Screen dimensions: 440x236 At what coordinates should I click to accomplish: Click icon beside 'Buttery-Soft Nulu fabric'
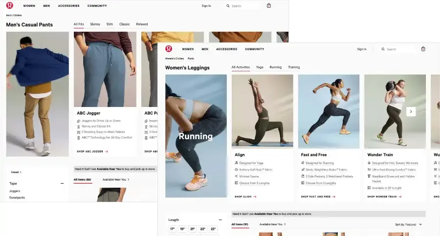[x=236, y=170]
